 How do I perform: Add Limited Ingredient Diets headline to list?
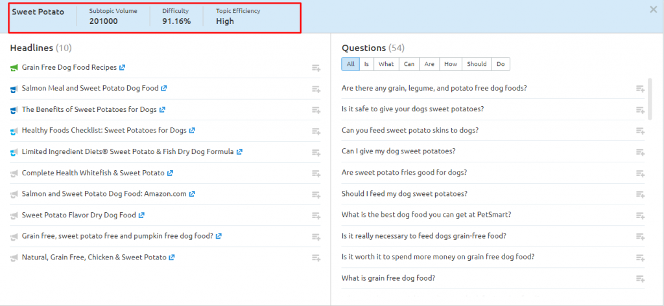(x=316, y=152)
